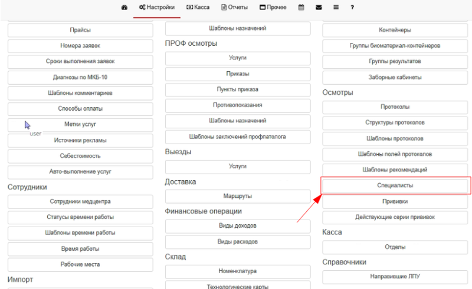Image resolution: width=472 pixels, height=289 pixels.
Task: Open the Настройки menu
Action: [x=157, y=8]
